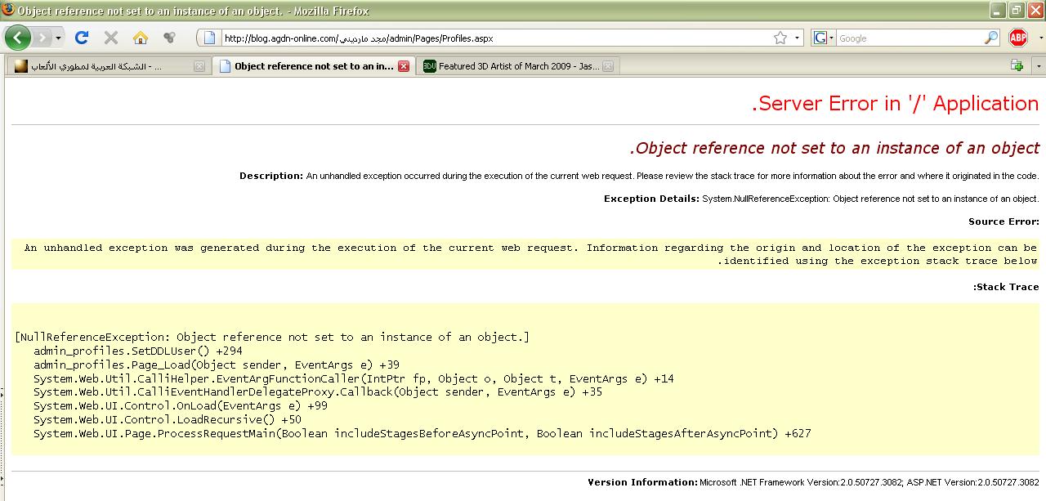This screenshot has width=1046, height=501.
Task: Expand the URL bar history dropdown
Action: pos(798,38)
